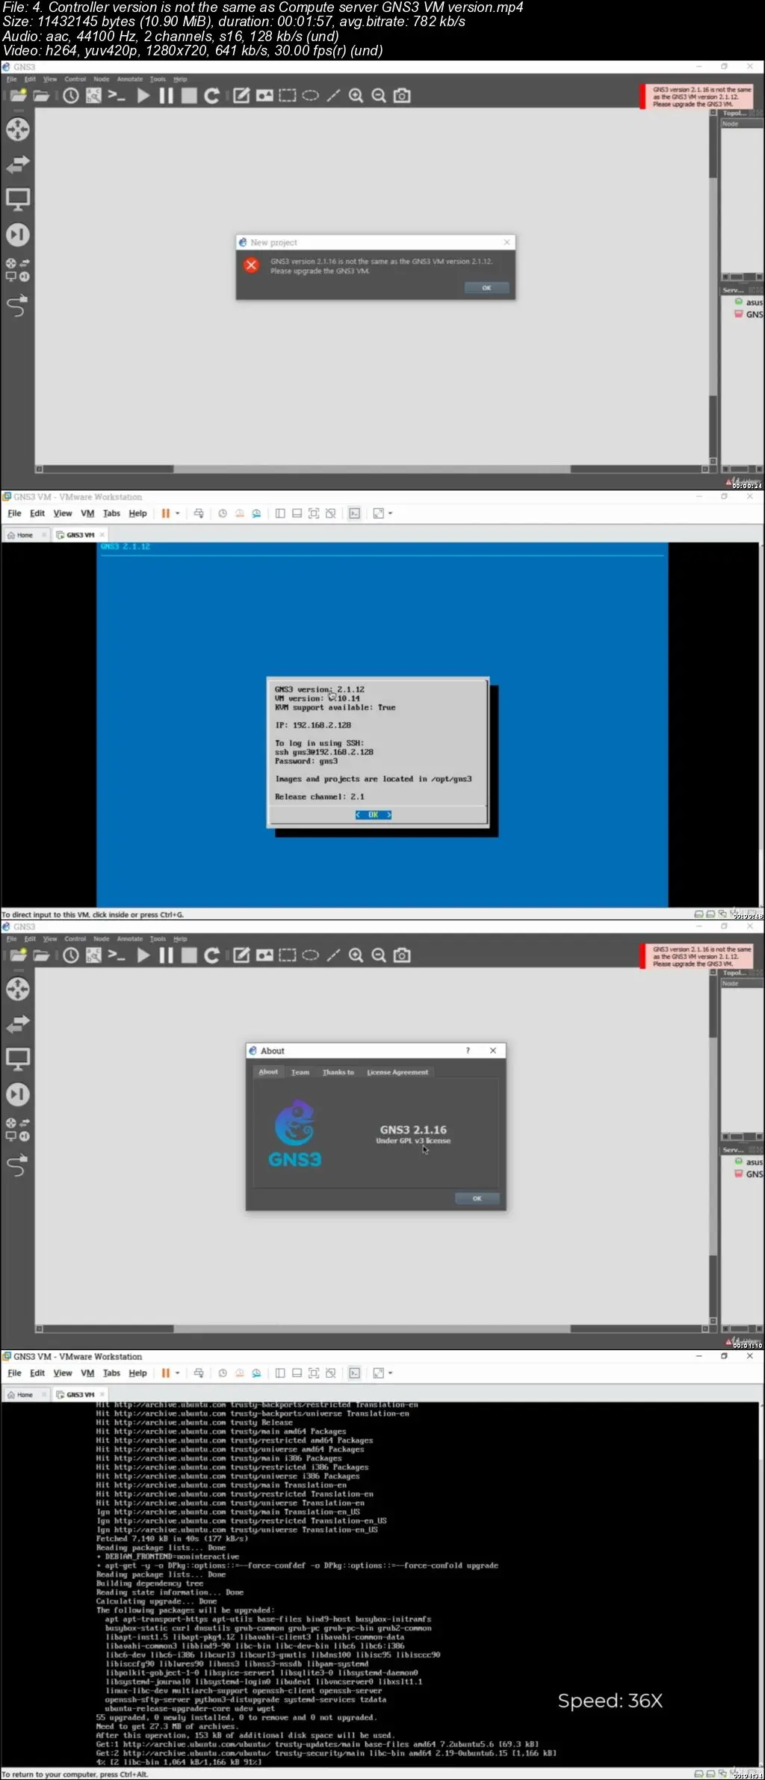Expand stretch guest dropdown in blue-screen VMware window

pos(390,514)
